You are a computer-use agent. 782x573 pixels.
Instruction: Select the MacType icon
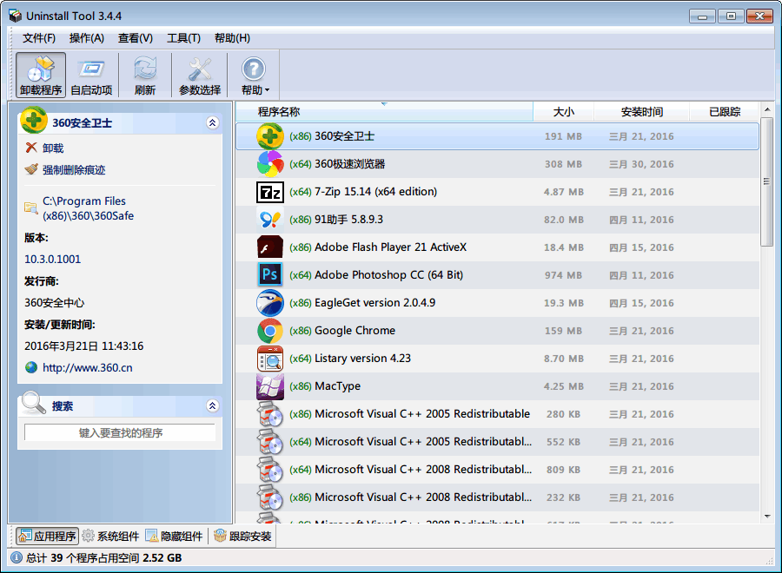click(270, 386)
